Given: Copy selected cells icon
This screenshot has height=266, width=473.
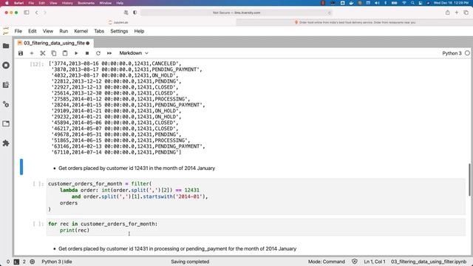Looking at the screenshot, I should tap(54, 53).
